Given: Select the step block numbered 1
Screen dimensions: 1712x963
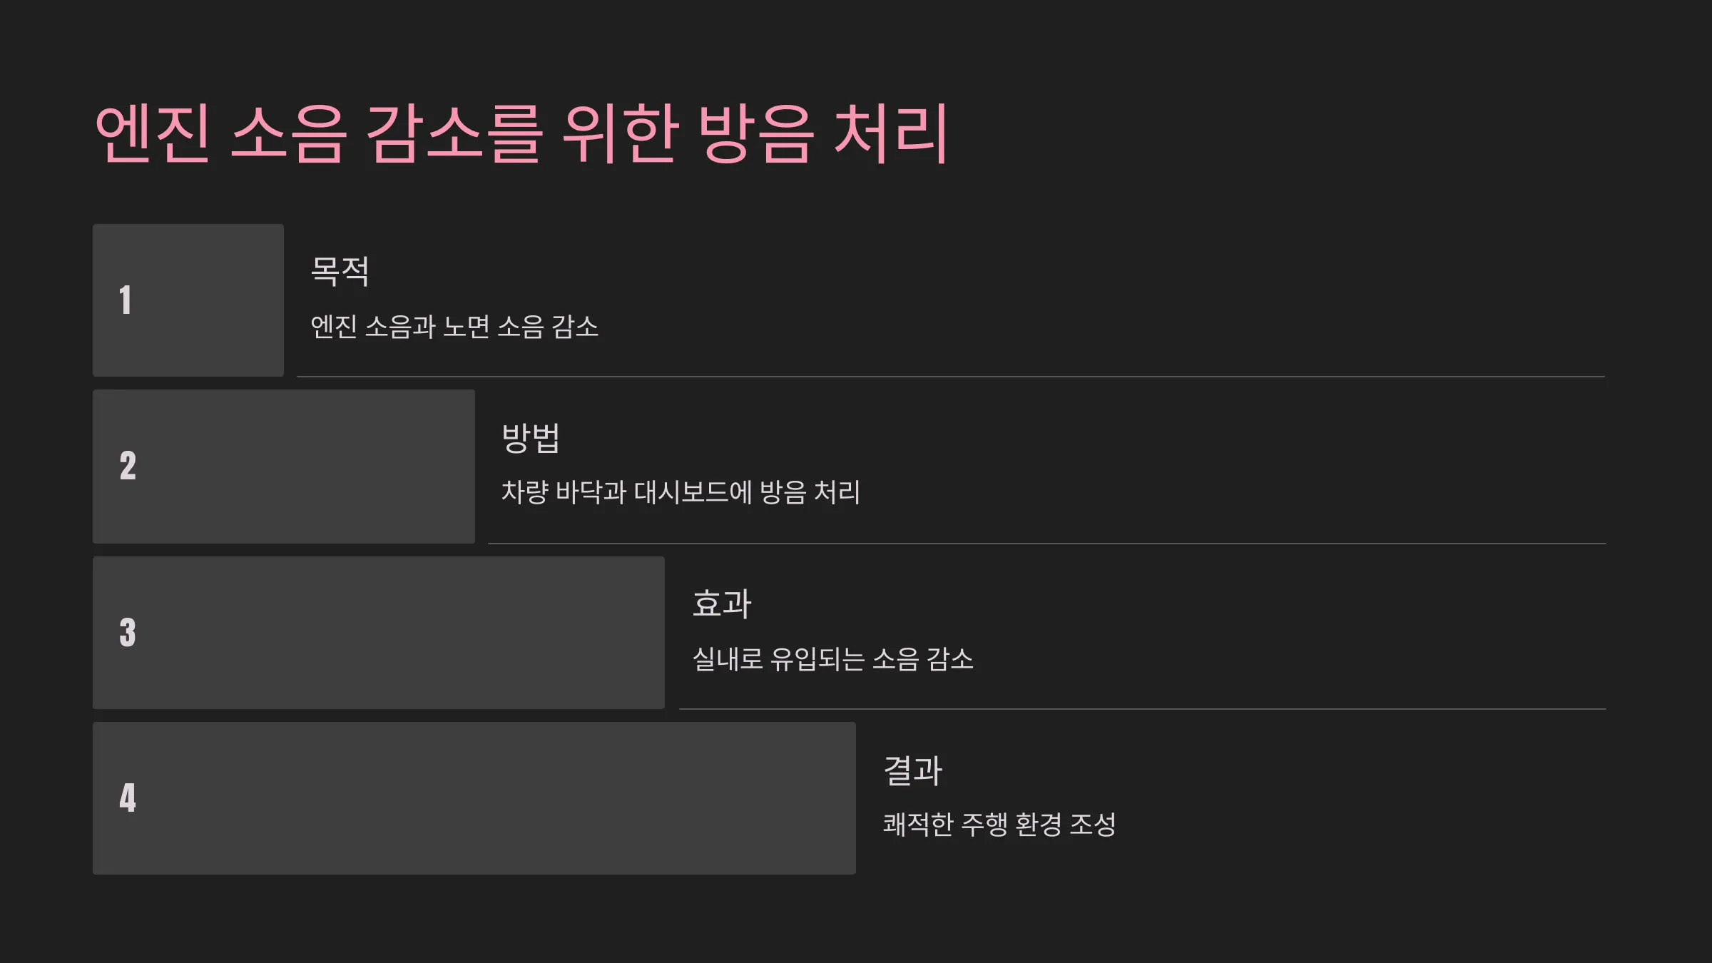Looking at the screenshot, I should (x=188, y=300).
